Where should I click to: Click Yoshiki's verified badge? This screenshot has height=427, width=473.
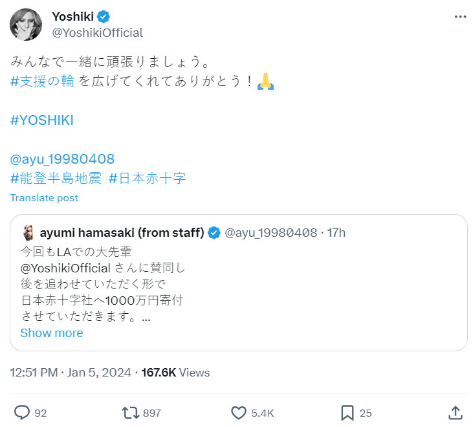(x=103, y=16)
